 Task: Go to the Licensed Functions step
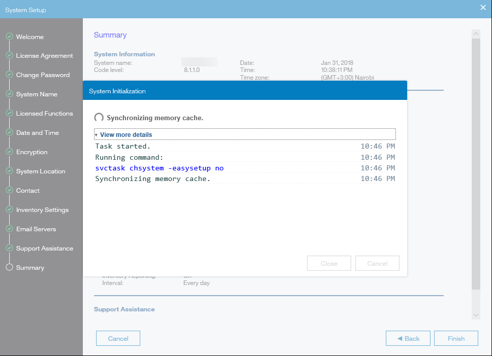[x=44, y=114]
